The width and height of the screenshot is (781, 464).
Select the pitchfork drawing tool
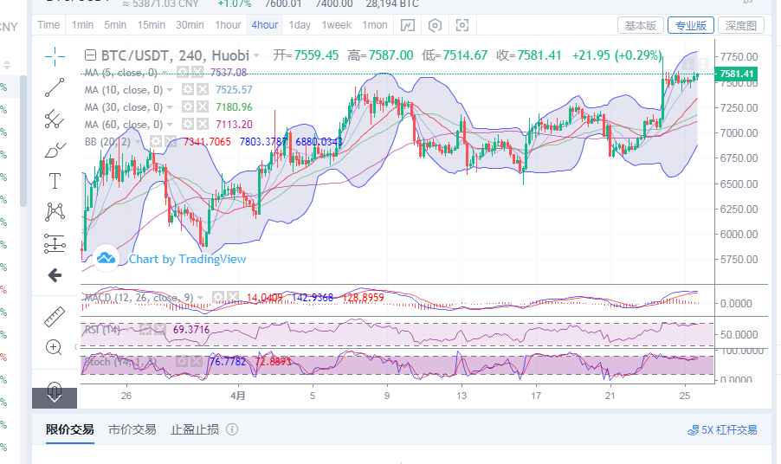pyautogui.click(x=55, y=119)
